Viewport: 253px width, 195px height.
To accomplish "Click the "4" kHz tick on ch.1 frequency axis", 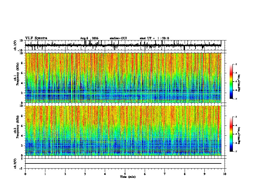I will (22, 83).
